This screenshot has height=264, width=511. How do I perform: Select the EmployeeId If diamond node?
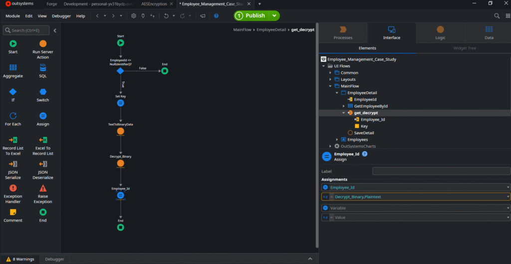tap(120, 71)
